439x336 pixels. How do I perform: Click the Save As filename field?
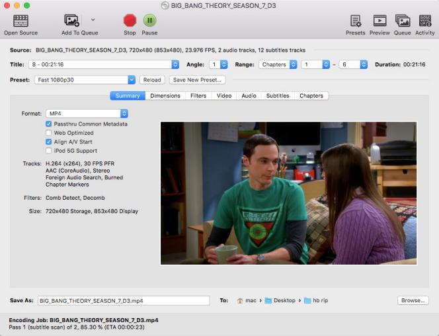[124, 301]
